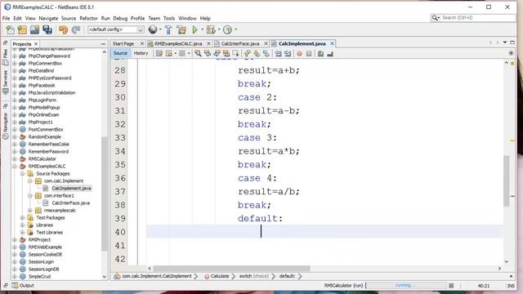The image size is (523, 294).
Task: Click the Profile Project toolbar icon
Action: pos(227,29)
